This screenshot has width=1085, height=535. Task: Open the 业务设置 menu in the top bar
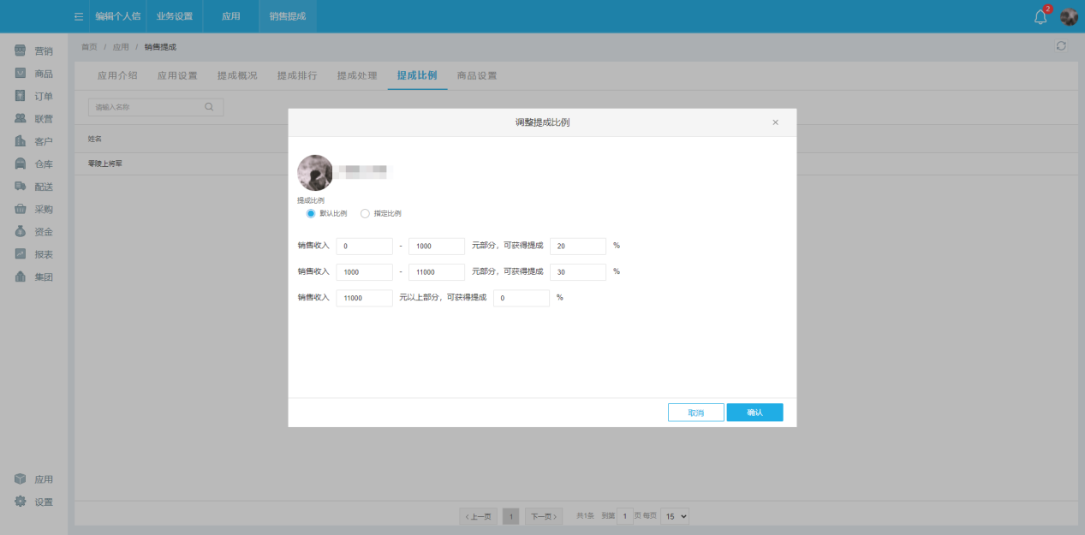pyautogui.click(x=176, y=15)
